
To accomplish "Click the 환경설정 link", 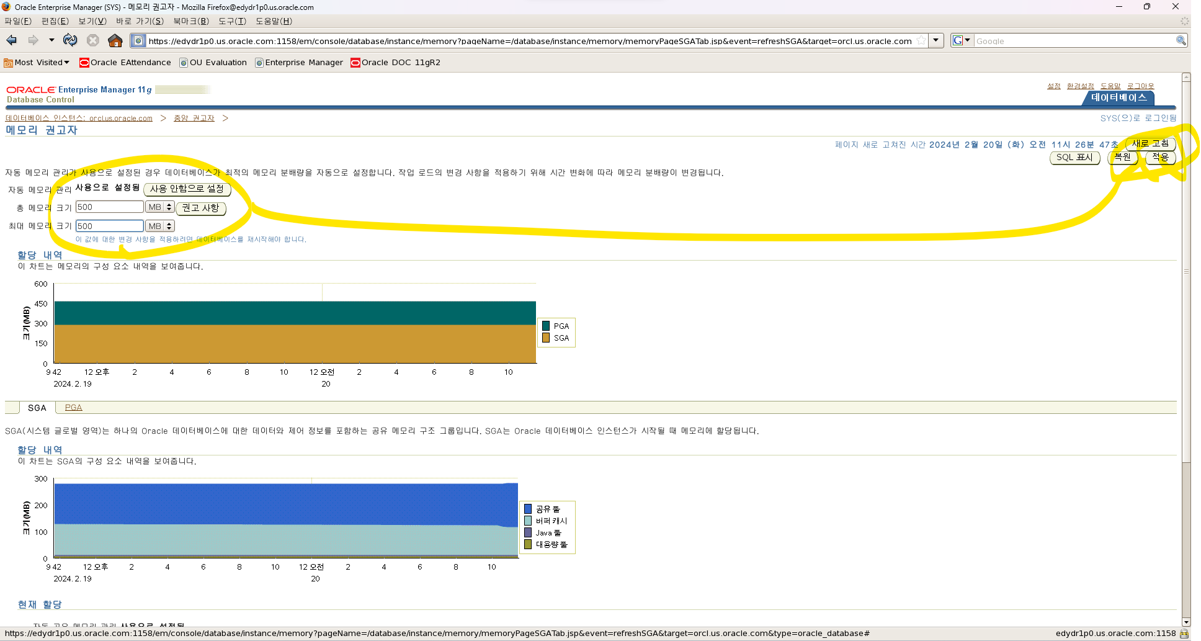I will pos(1081,86).
